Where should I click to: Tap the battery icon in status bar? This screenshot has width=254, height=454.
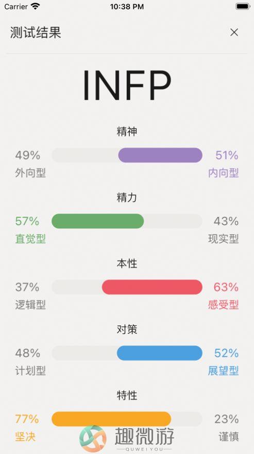coord(243,6)
